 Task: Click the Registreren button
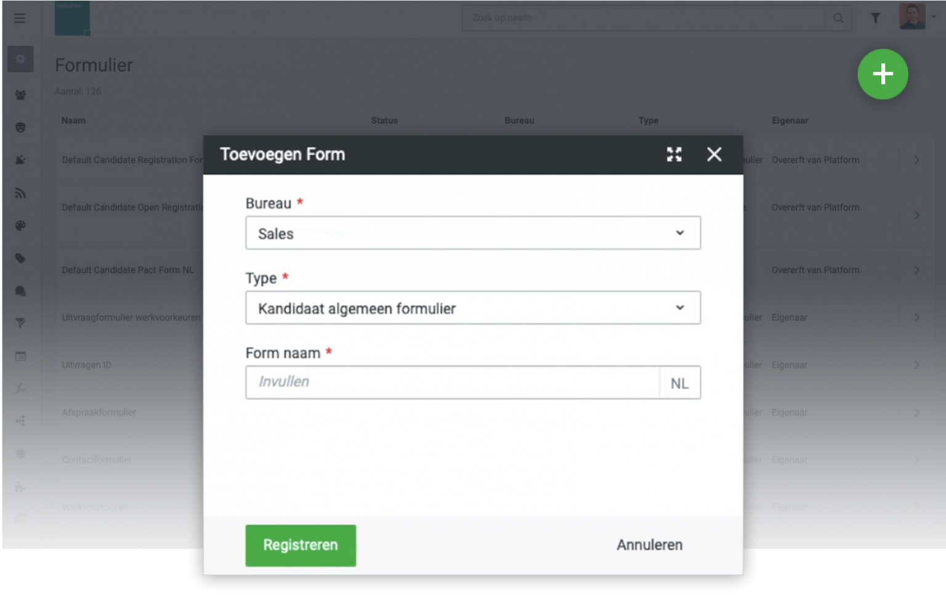click(x=301, y=545)
